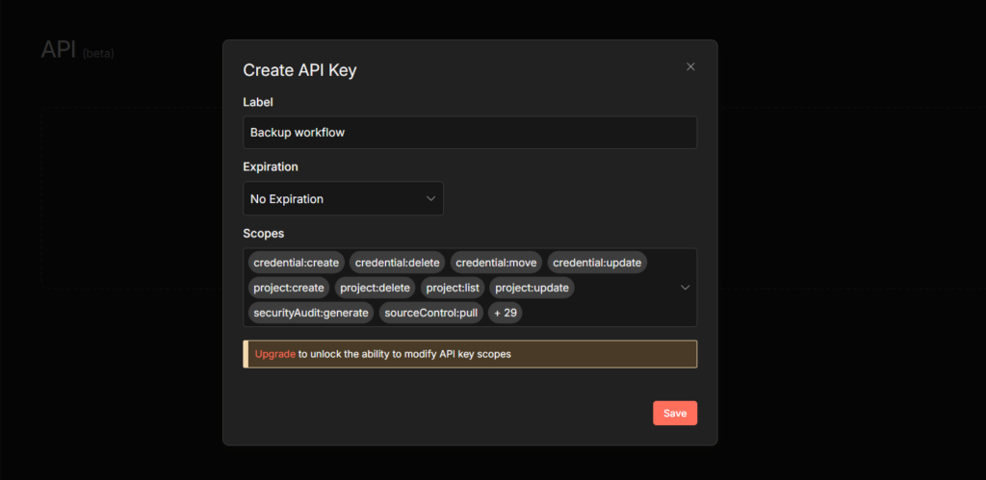Click the Label input field
986x480 pixels.
coord(469,133)
